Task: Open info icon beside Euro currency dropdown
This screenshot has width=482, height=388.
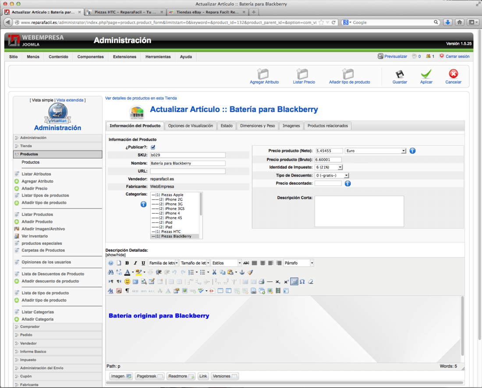Action: (x=412, y=151)
